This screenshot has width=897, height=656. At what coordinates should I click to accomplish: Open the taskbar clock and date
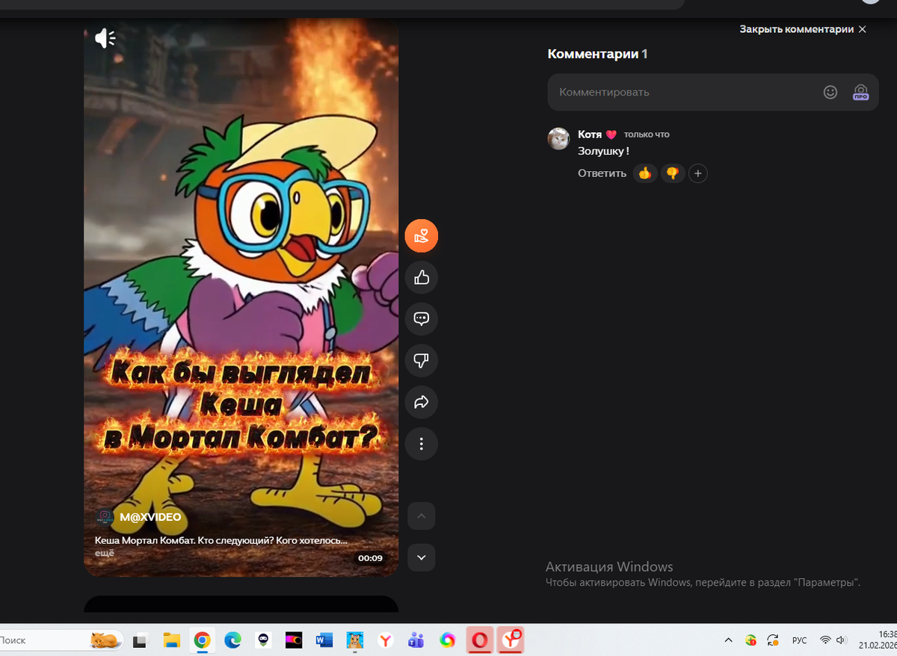click(878, 640)
